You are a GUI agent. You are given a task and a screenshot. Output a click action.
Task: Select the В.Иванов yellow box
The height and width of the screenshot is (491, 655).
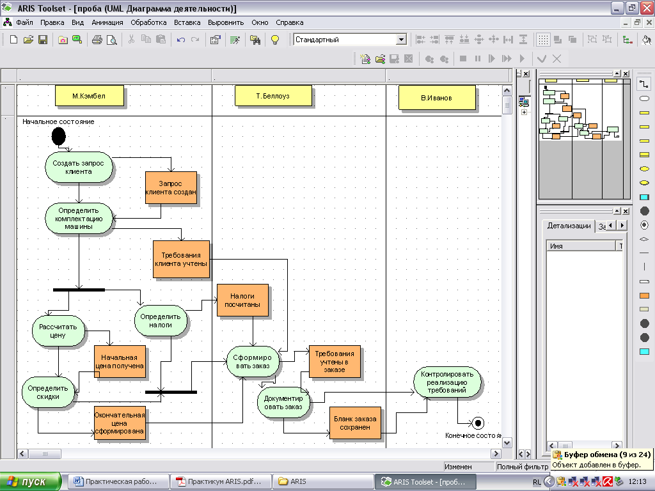tap(437, 98)
